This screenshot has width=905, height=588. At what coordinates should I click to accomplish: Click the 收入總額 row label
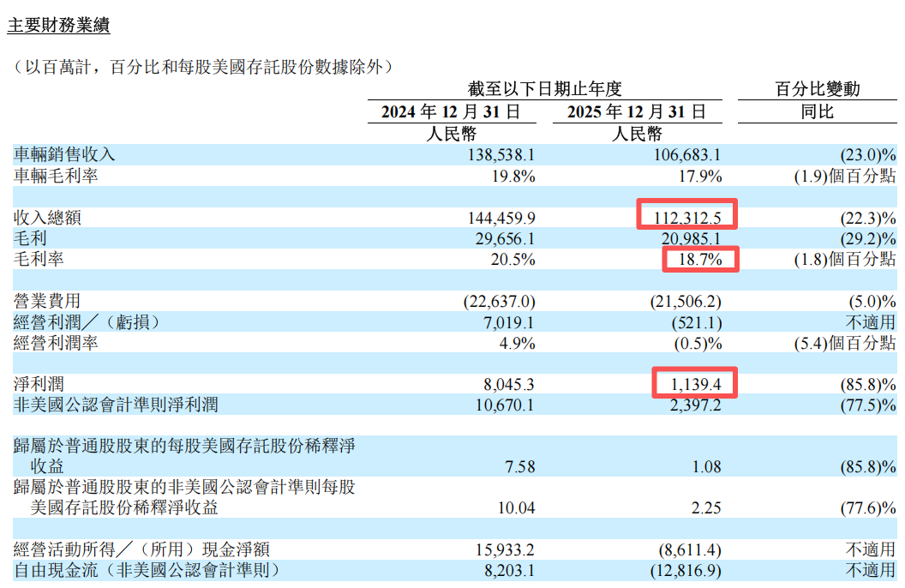click(47, 218)
